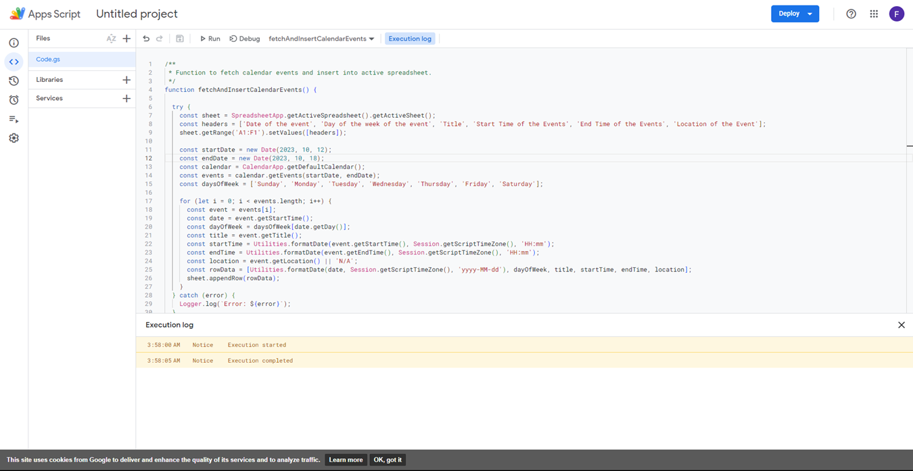Open the Deploy dropdown button
The width and height of the screenshot is (913, 471).
[795, 14]
